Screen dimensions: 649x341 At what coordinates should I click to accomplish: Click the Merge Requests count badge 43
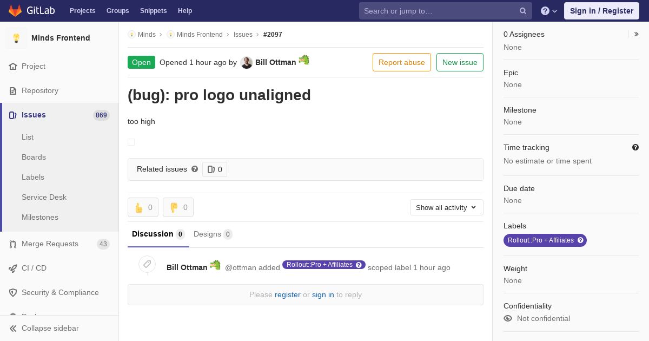point(103,244)
